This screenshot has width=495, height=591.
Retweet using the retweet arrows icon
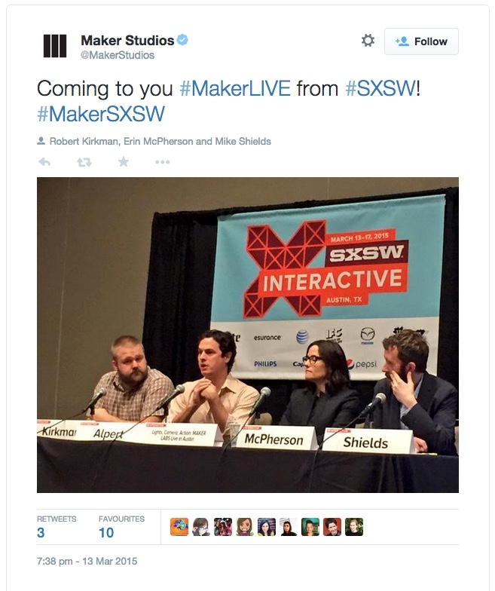coord(84,162)
